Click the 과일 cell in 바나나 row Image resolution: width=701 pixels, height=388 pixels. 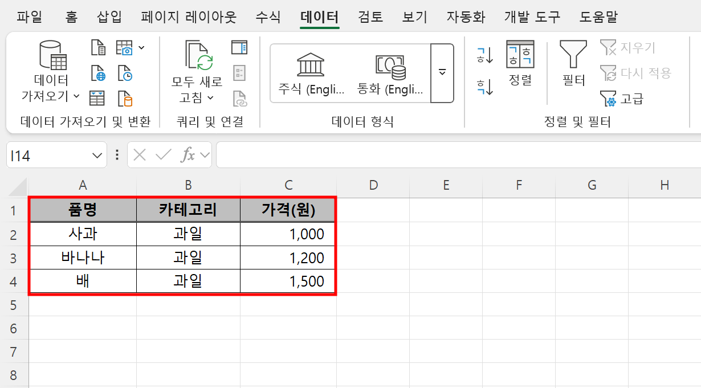188,258
